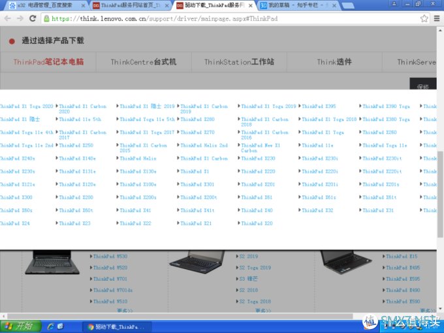This screenshot has height=333, width=444.
Task: Click the browser forward arrow
Action: click(20, 19)
